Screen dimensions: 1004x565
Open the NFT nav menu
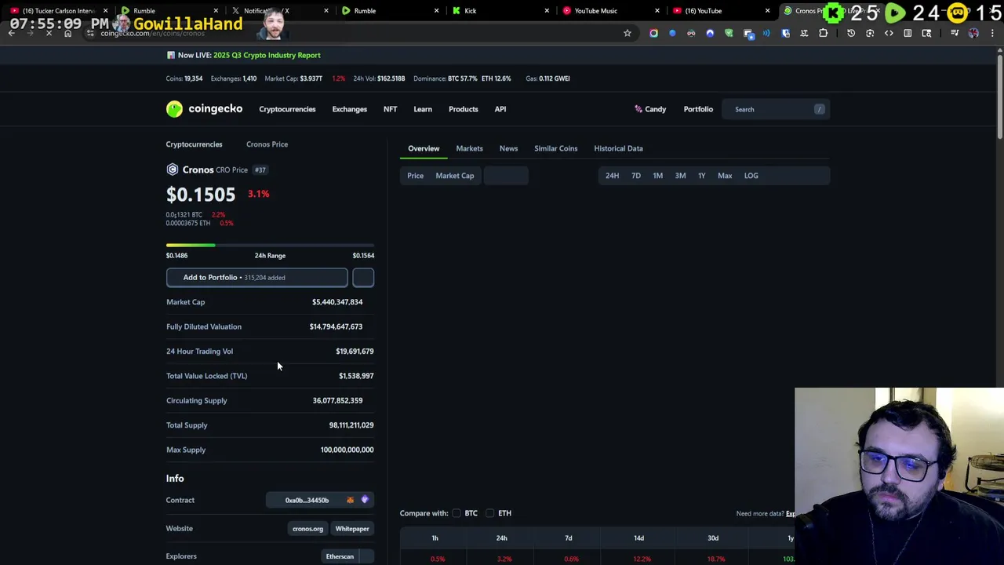coord(390,109)
